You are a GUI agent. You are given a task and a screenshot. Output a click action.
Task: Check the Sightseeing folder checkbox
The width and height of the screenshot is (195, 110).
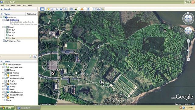[x=5, y=20]
